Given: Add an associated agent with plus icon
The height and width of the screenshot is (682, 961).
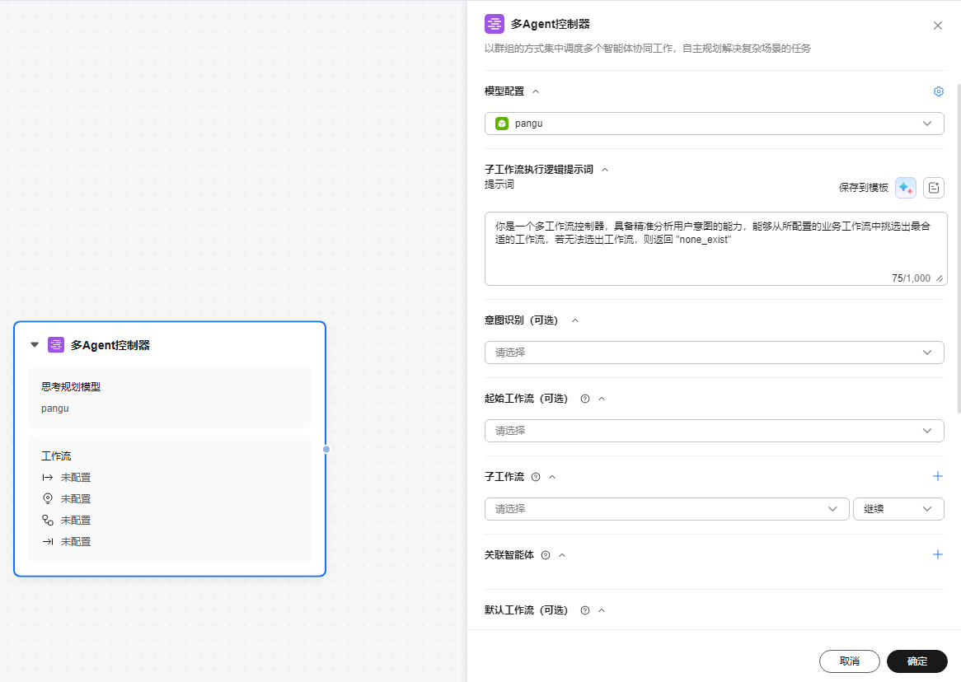Looking at the screenshot, I should (x=937, y=554).
